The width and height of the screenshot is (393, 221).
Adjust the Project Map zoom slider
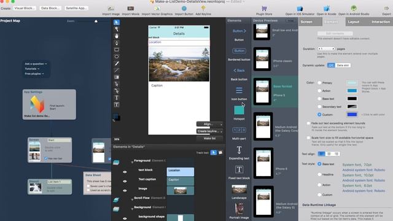[96, 21]
